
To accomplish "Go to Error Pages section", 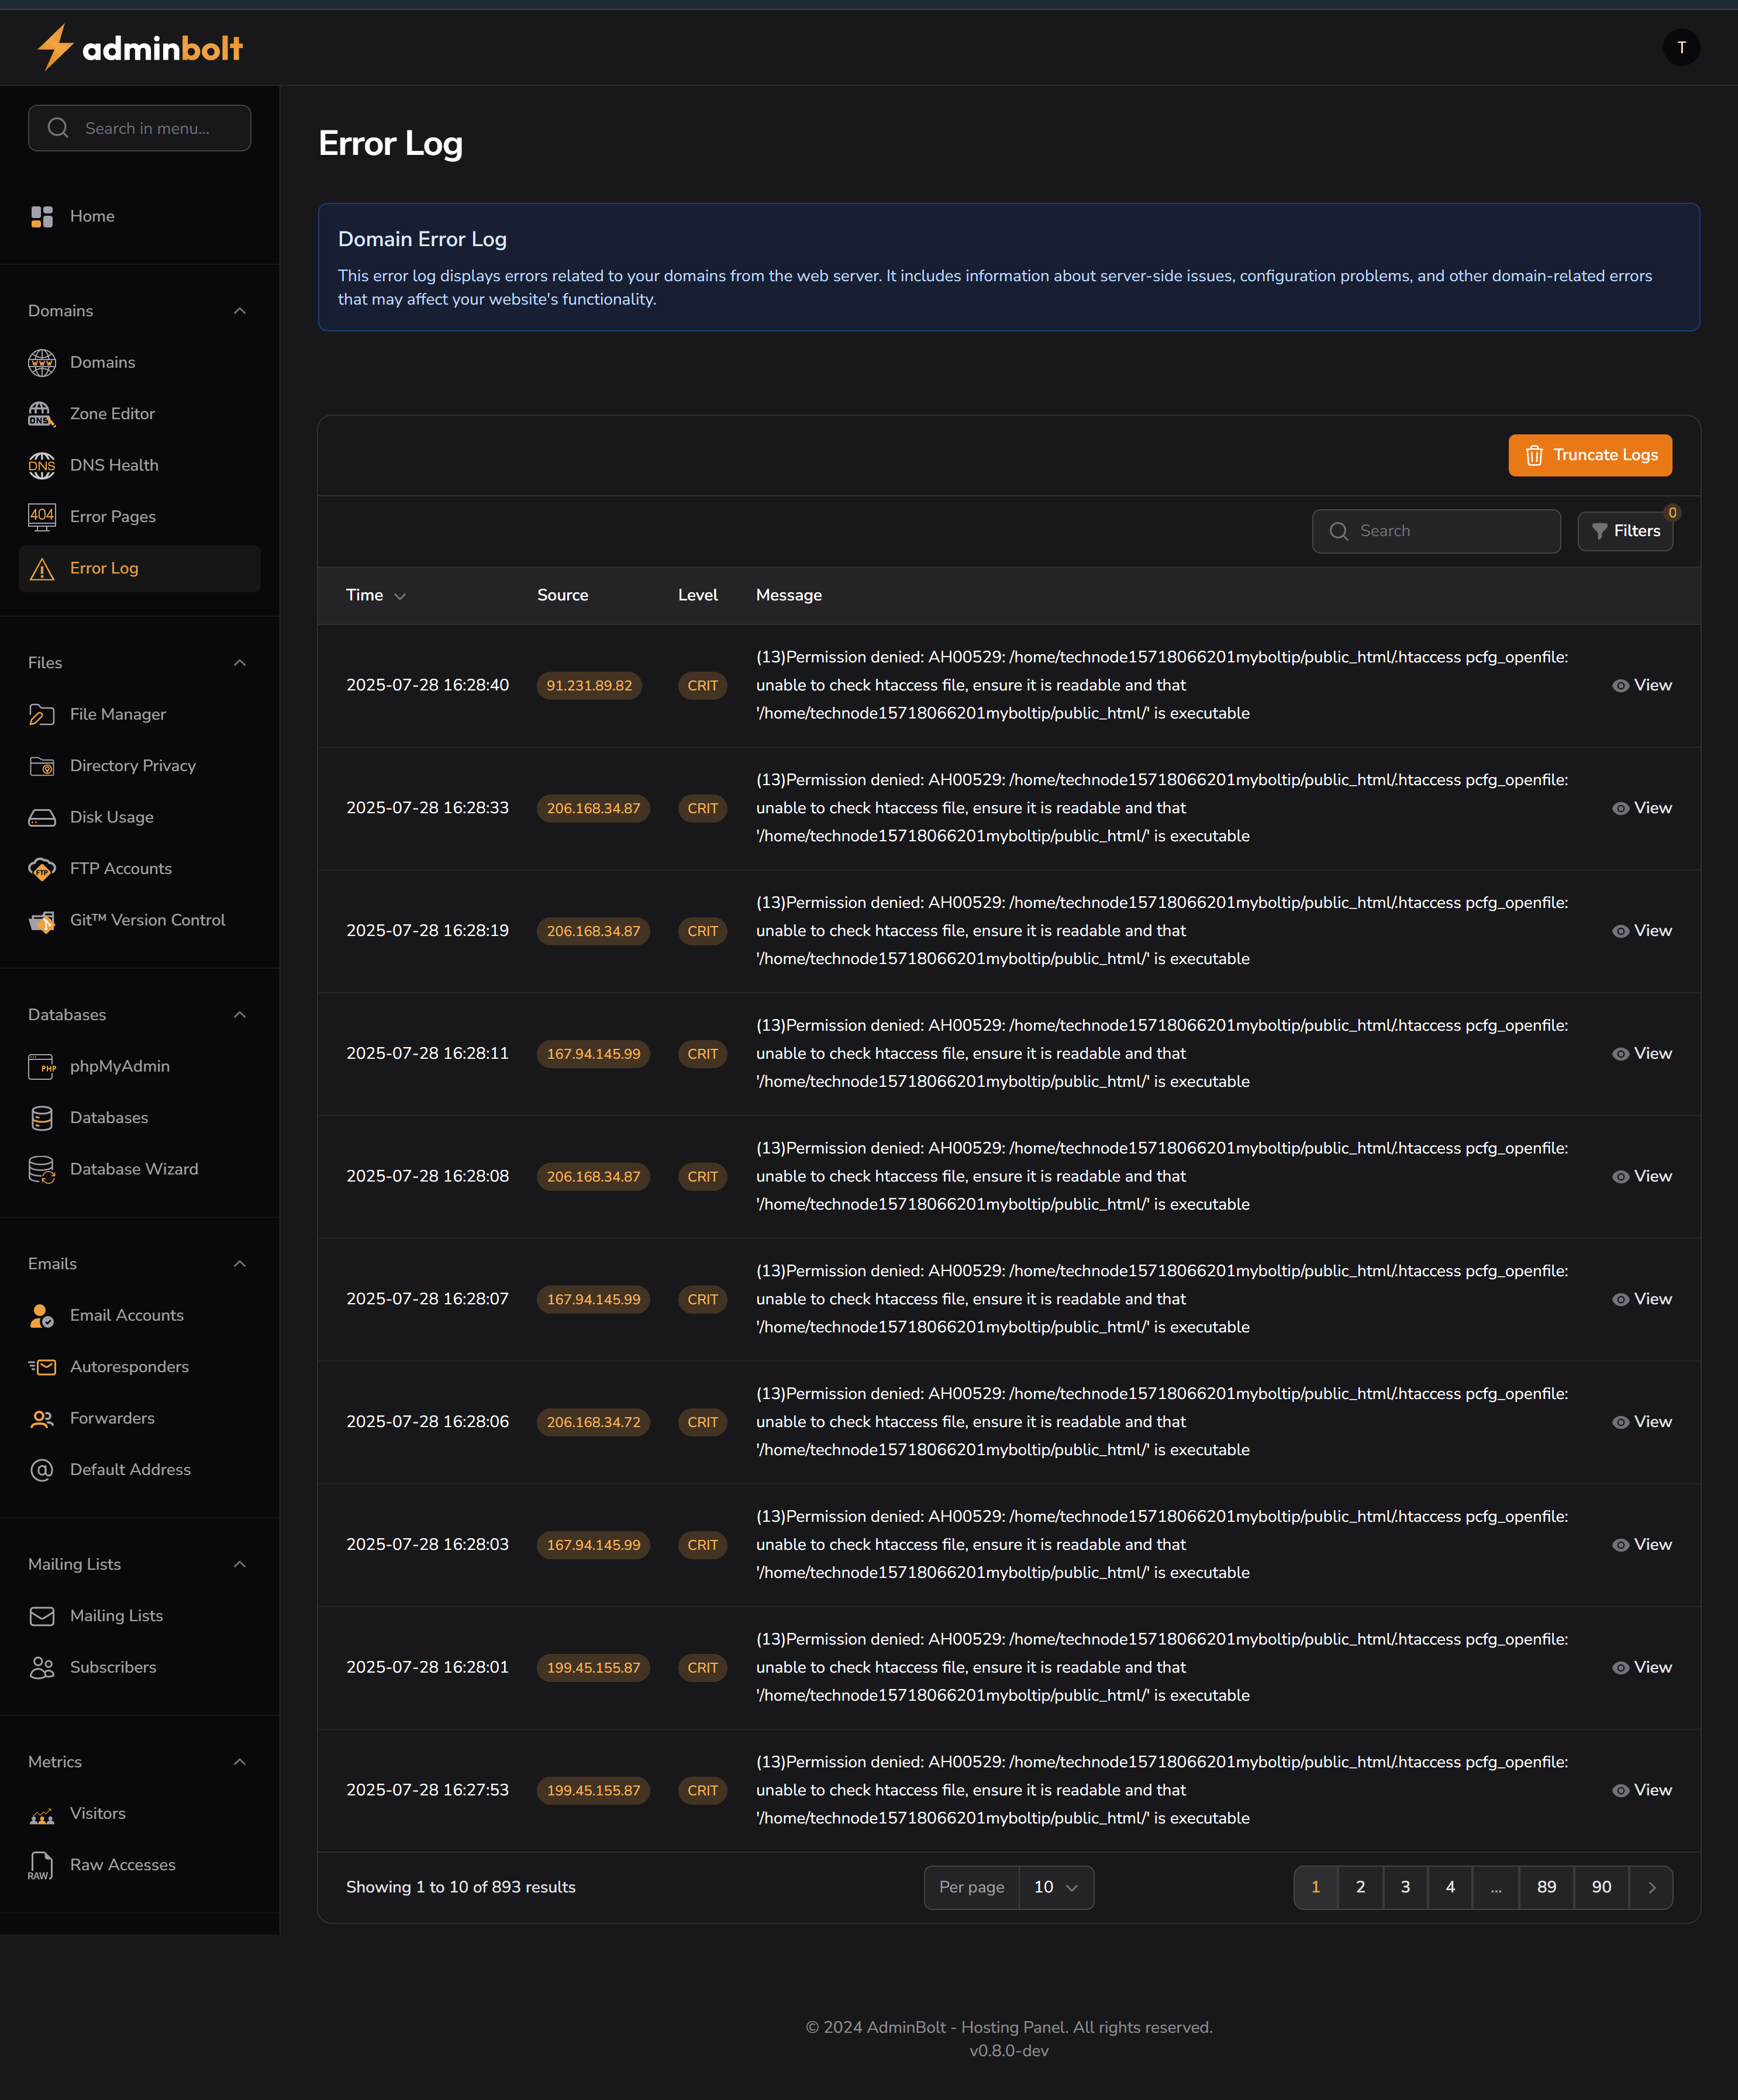I will tap(112, 516).
